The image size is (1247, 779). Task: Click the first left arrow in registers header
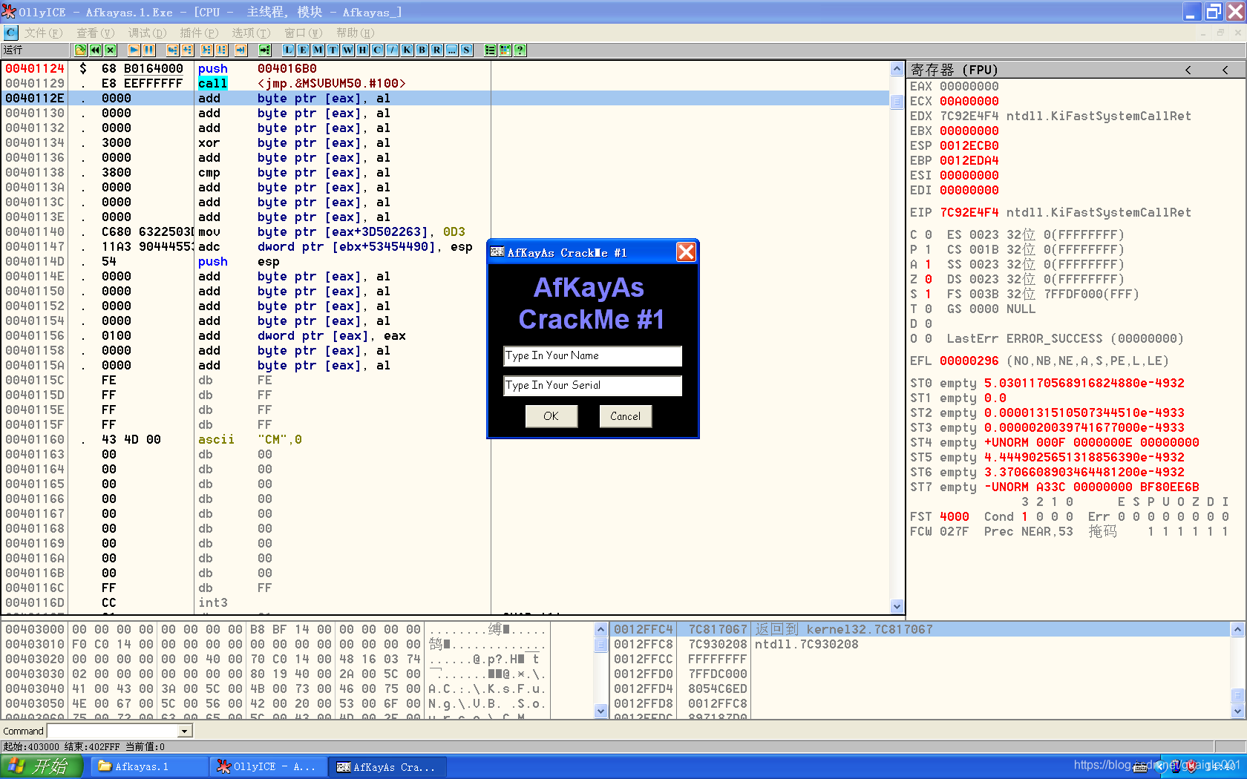coord(1188,70)
